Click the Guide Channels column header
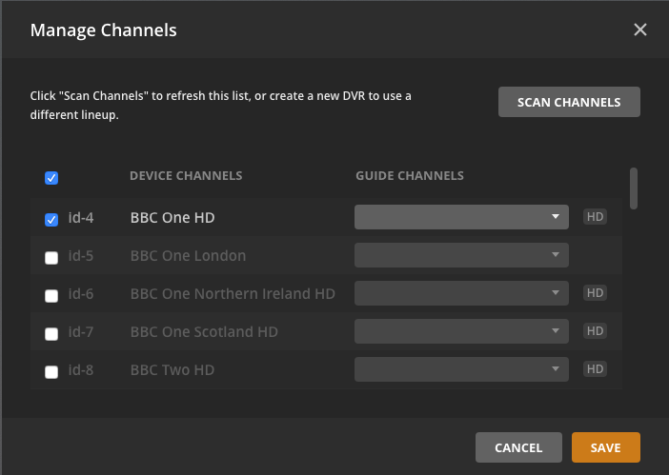 pos(410,175)
